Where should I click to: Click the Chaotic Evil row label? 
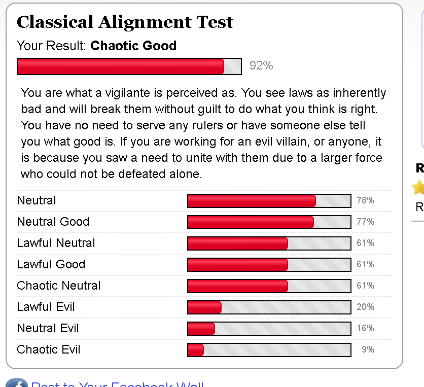(49, 349)
